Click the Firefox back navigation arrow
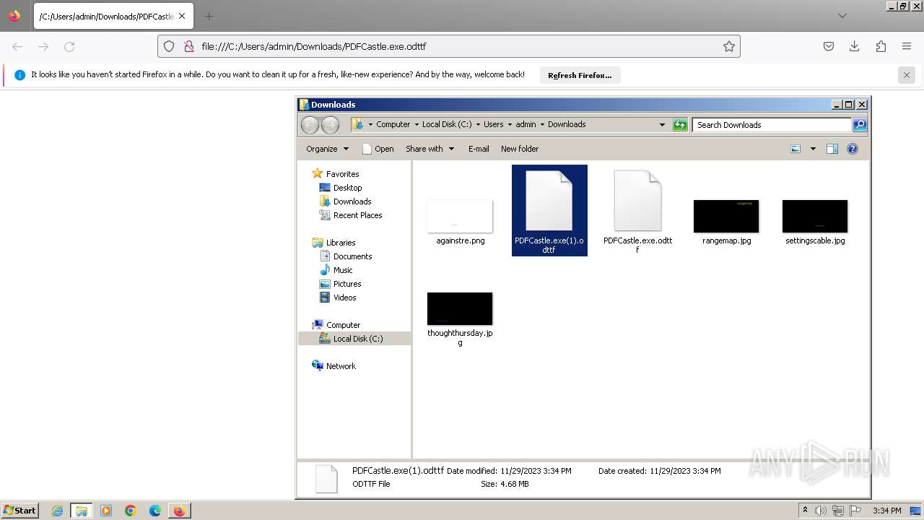 click(17, 46)
